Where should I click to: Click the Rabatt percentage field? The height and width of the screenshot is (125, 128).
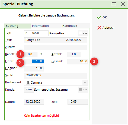[31, 54]
